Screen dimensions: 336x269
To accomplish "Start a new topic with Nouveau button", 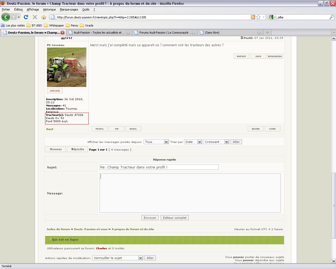I will (x=56, y=149).
